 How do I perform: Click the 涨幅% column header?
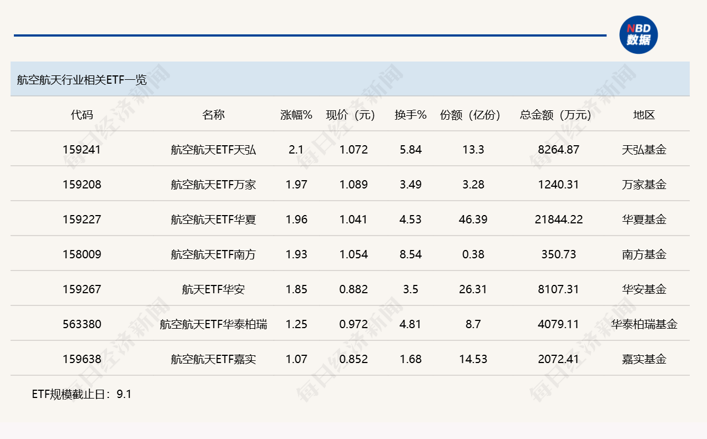[x=296, y=115]
